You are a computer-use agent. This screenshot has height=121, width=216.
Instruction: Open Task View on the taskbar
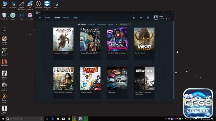(x=47, y=119)
